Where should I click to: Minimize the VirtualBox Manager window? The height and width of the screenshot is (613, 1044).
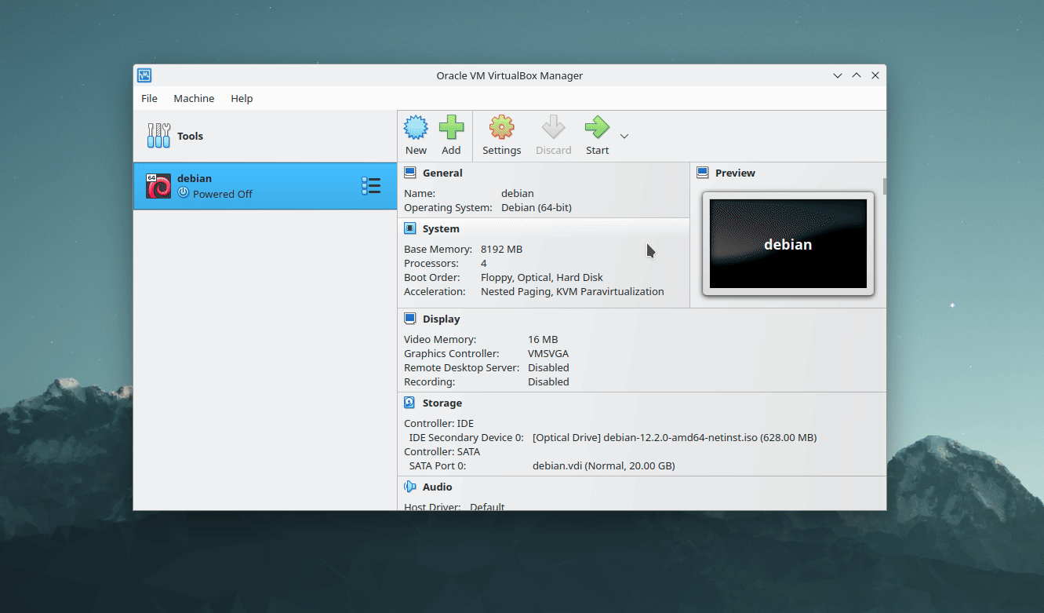[x=838, y=75]
